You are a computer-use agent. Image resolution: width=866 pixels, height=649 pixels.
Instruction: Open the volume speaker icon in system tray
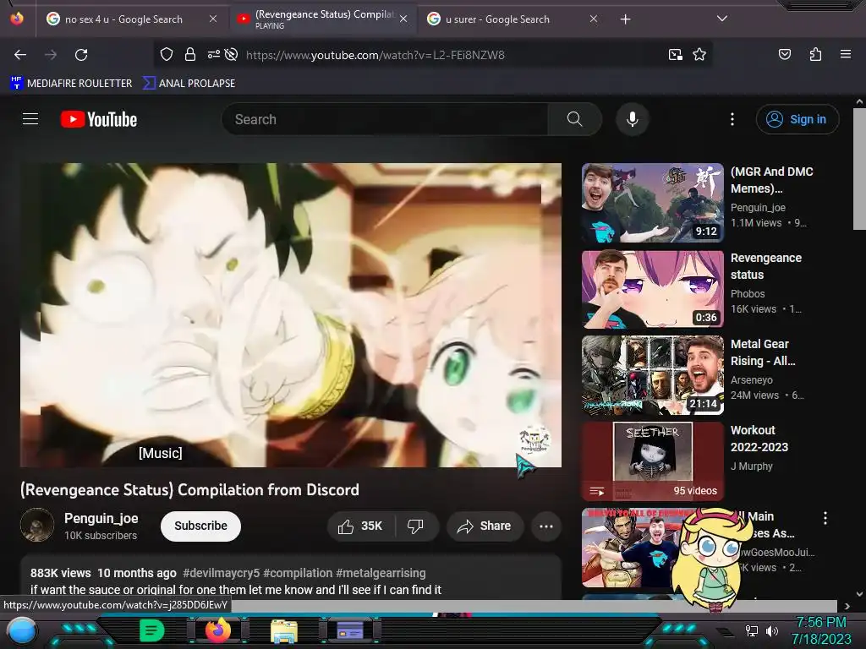(x=772, y=630)
